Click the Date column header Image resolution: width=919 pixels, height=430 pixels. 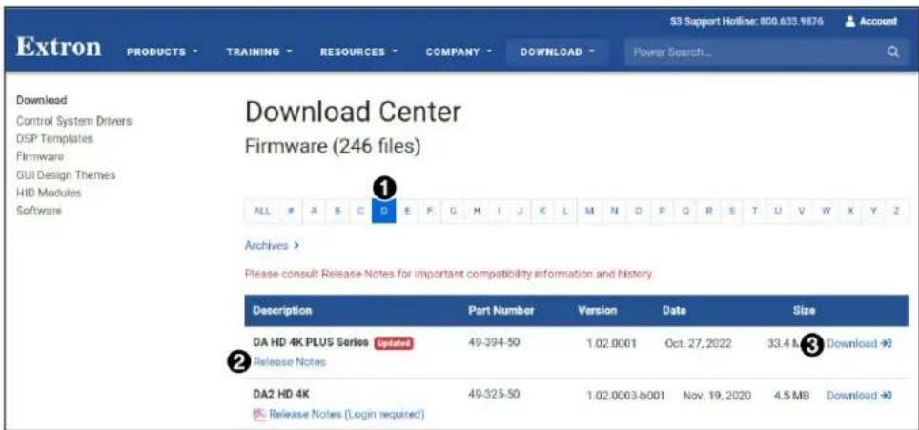674,311
